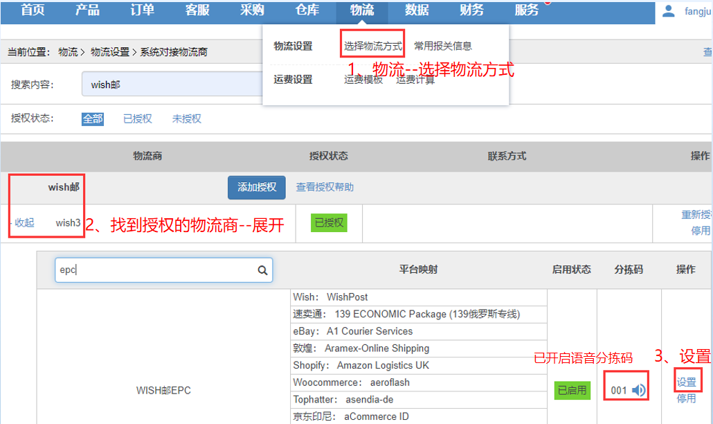The width and height of the screenshot is (713, 424).
Task: Click the 物流 breadcrumb link
Action: click(x=69, y=52)
